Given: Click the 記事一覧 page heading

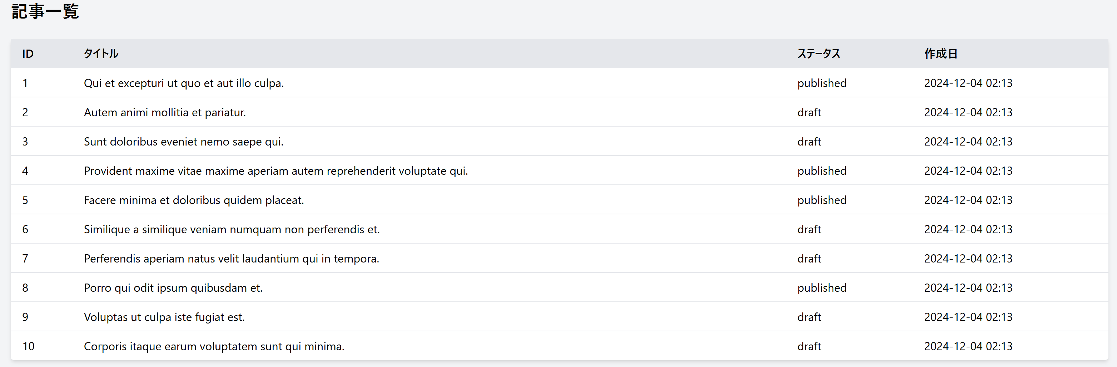Looking at the screenshot, I should pos(45,12).
